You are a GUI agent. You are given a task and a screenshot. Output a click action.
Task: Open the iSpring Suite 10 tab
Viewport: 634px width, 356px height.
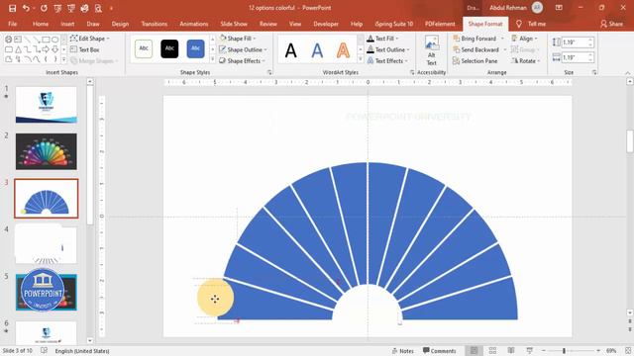click(394, 24)
